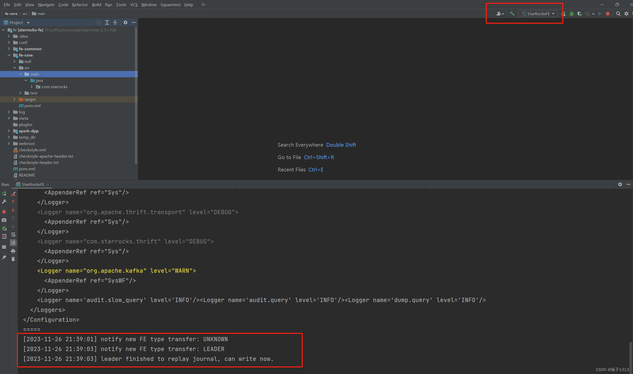Open the Refactor menu
633x374 pixels.
[x=80, y=5]
